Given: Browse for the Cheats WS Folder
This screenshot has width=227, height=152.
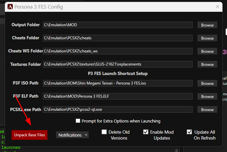Looking at the screenshot, I should pos(207,51).
